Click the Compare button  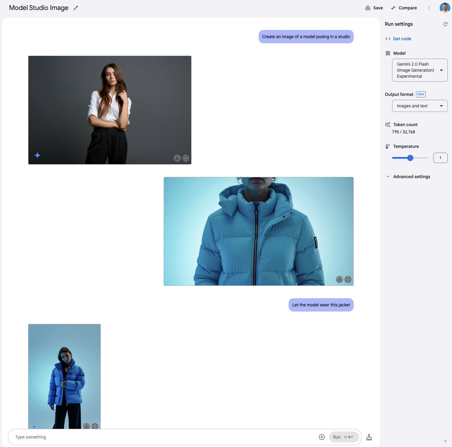click(x=404, y=8)
